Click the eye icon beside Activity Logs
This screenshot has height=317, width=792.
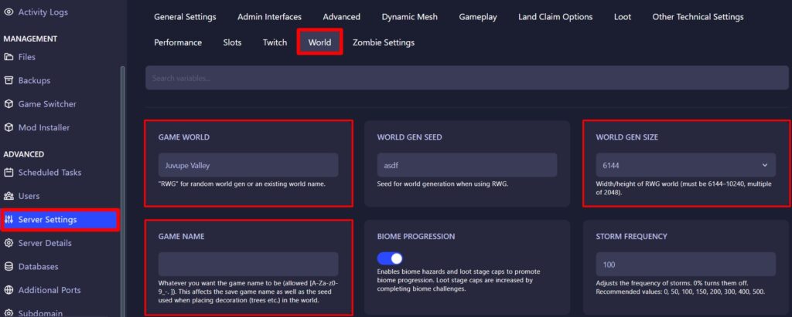[x=9, y=12]
